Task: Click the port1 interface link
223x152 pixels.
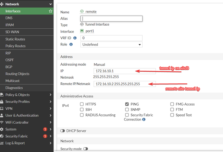Action: [90, 31]
